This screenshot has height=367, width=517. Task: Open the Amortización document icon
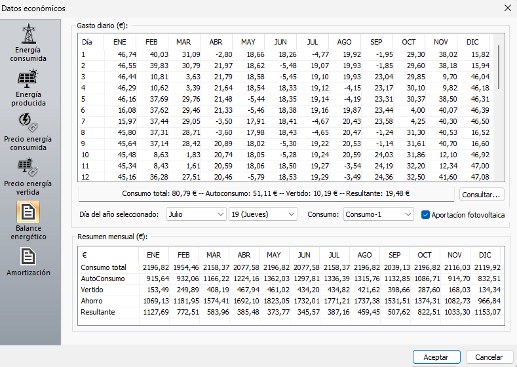click(x=28, y=256)
